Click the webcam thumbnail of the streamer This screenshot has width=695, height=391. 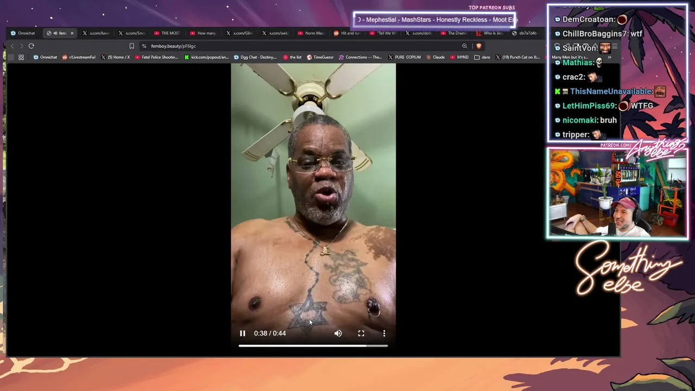617,193
